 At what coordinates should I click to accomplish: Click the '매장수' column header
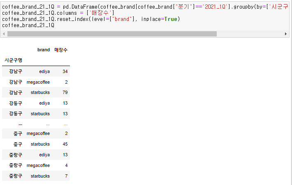point(61,50)
